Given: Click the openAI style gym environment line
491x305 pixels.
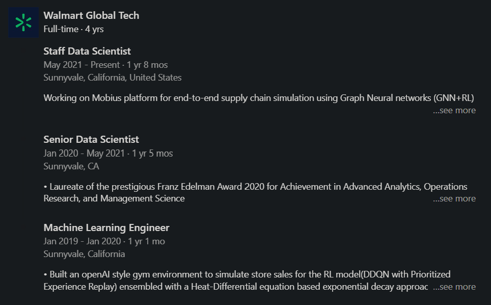Looking at the screenshot, I should pyautogui.click(x=247, y=274).
